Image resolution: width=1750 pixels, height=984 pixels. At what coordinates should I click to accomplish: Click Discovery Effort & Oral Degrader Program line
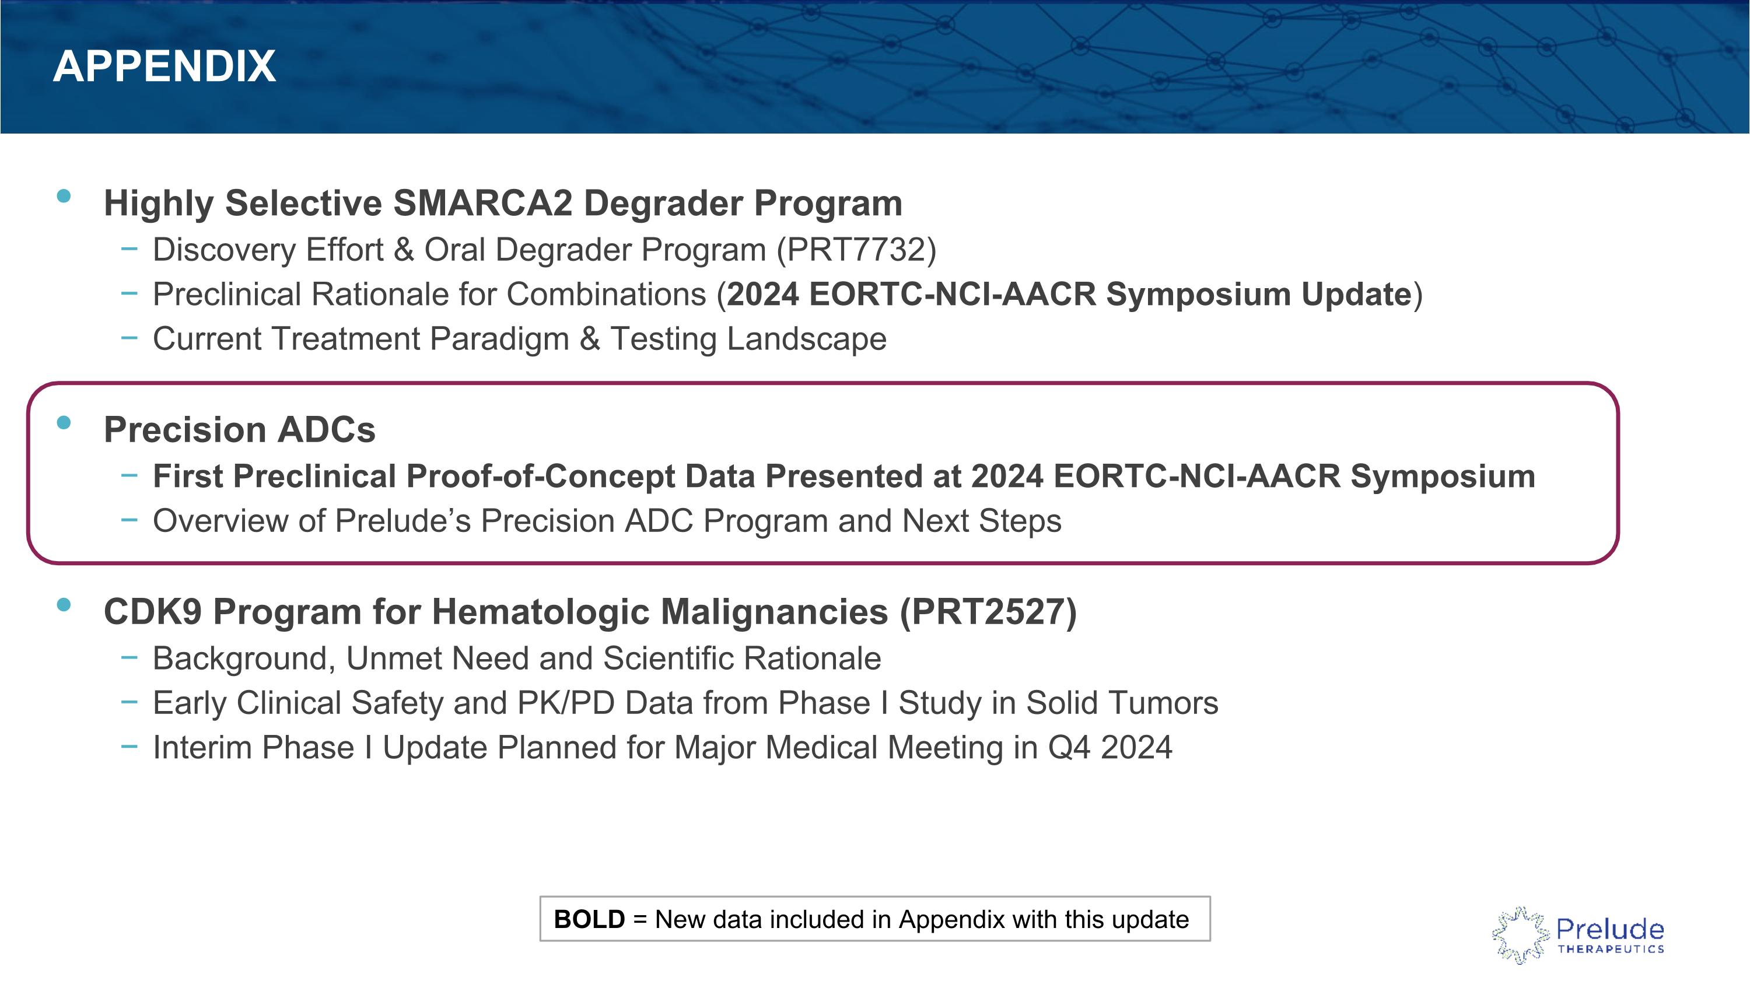pyautogui.click(x=544, y=249)
